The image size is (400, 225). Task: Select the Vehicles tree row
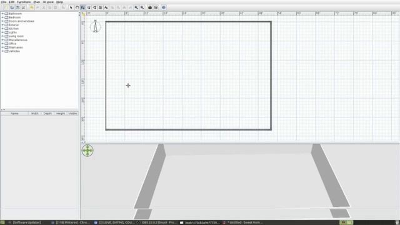[x=12, y=51]
